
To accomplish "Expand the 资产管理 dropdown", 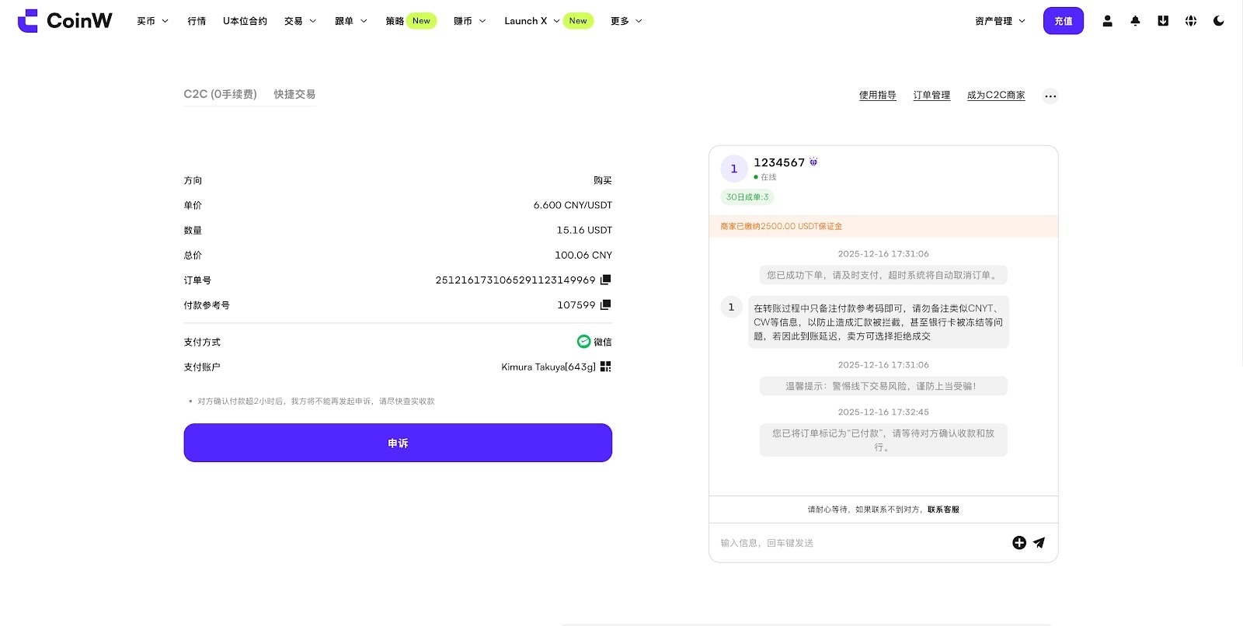I will pos(1000,21).
